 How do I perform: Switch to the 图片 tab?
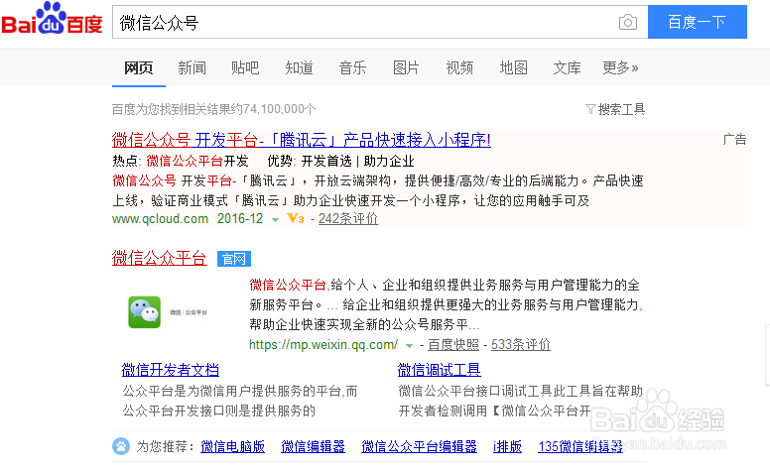click(x=406, y=67)
